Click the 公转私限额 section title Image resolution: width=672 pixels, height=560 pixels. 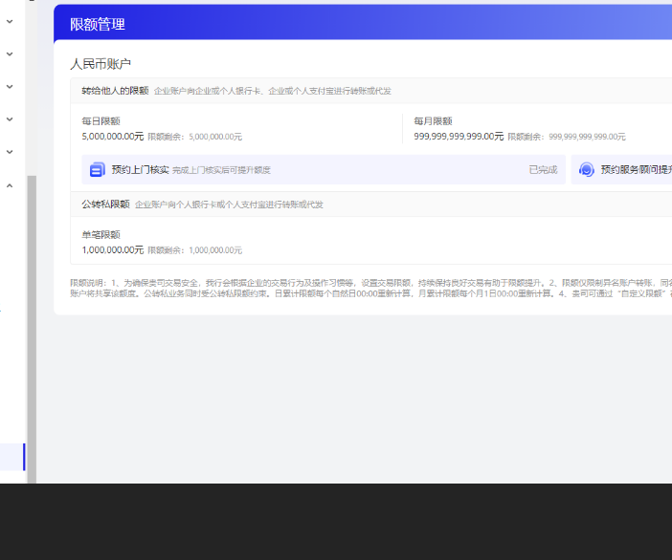(x=105, y=205)
